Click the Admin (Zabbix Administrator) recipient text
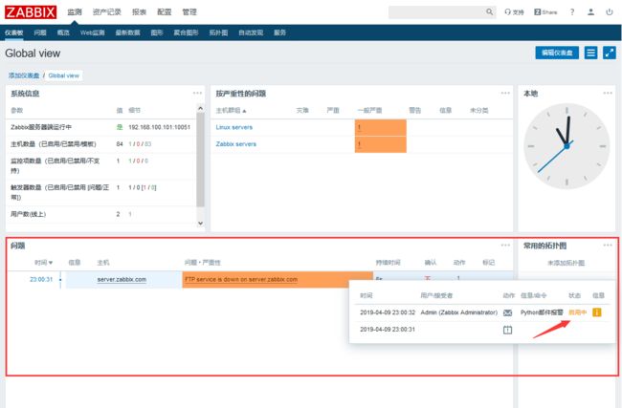 [459, 312]
